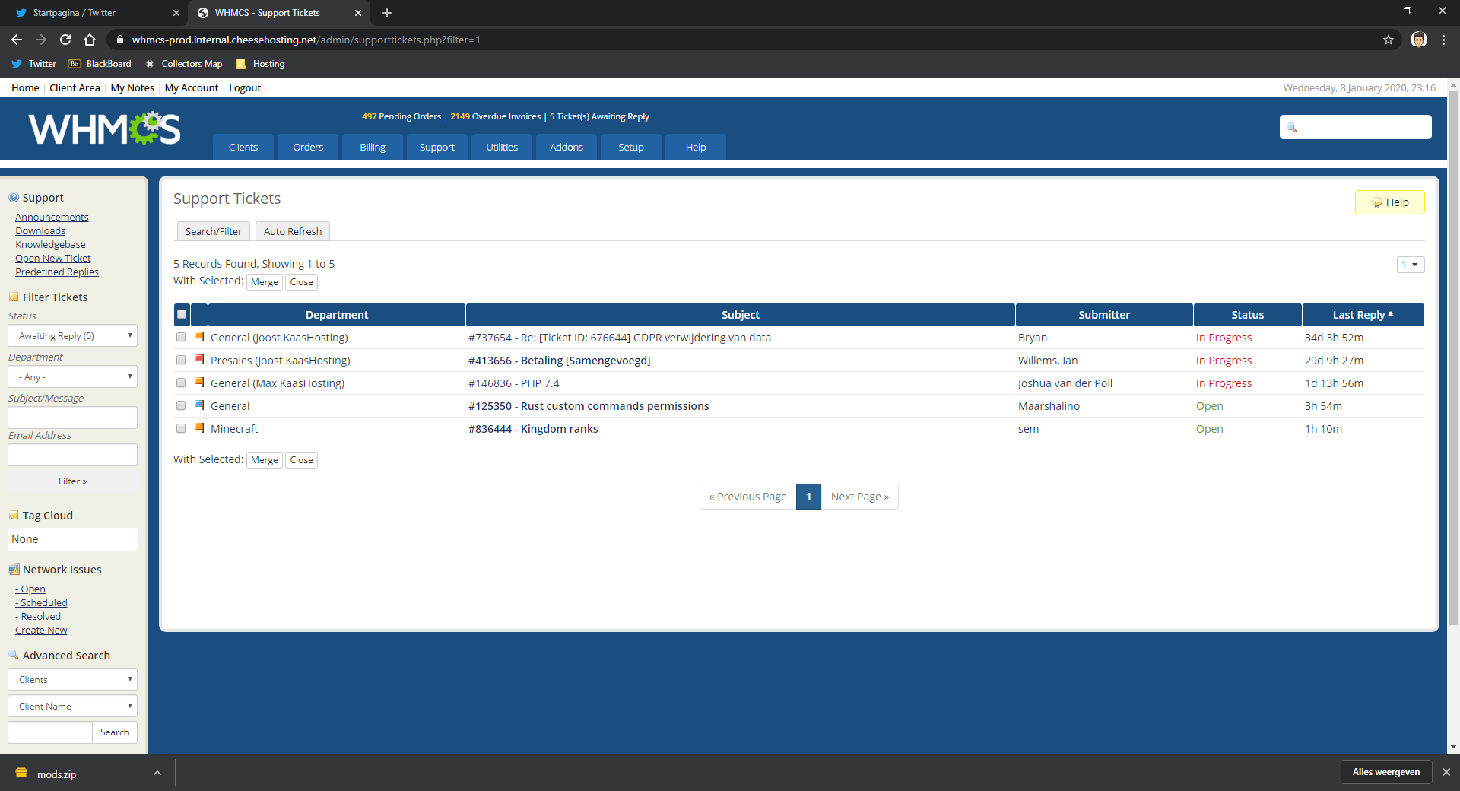
Task: Open the Billing navigation menu
Action: click(373, 147)
